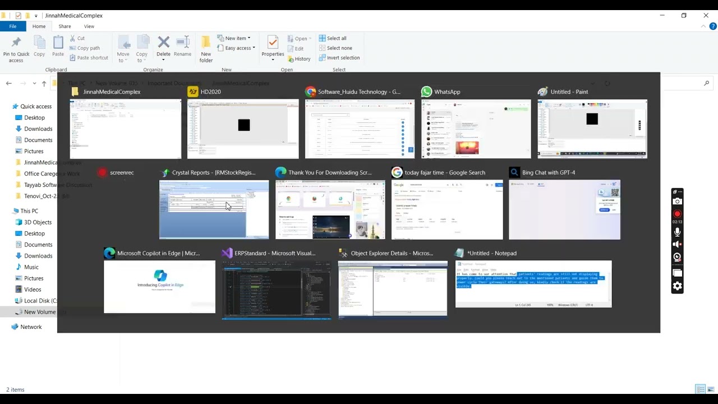
Task: Click the Select all button
Action: [x=333, y=38]
